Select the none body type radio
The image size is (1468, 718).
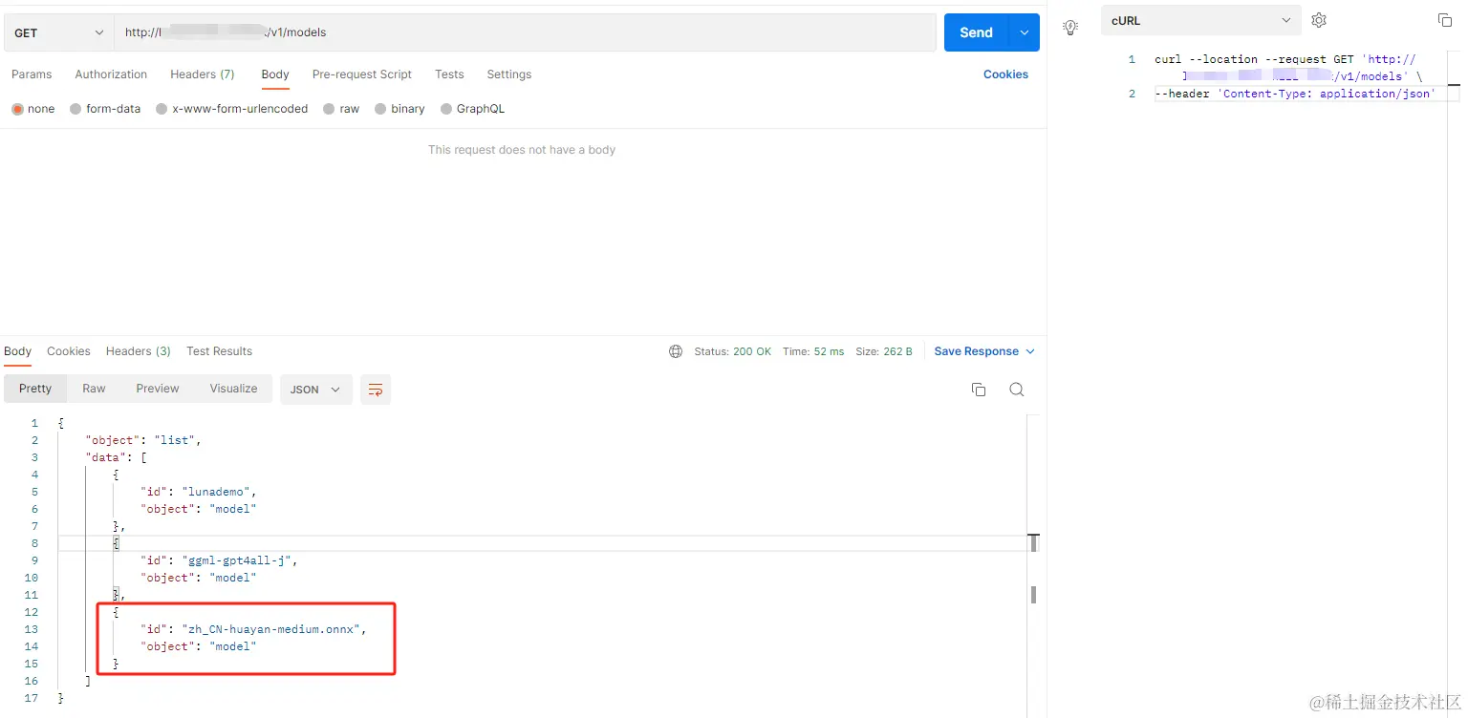click(x=17, y=109)
